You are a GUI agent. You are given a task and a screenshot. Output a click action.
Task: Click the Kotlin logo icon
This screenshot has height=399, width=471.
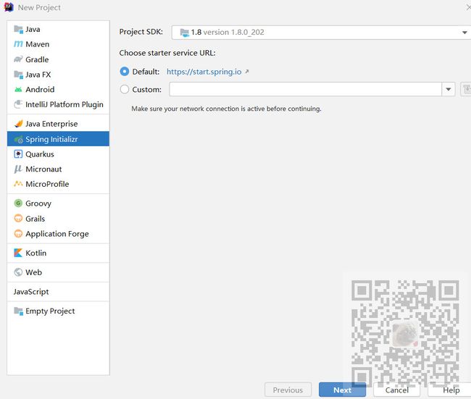coord(18,253)
